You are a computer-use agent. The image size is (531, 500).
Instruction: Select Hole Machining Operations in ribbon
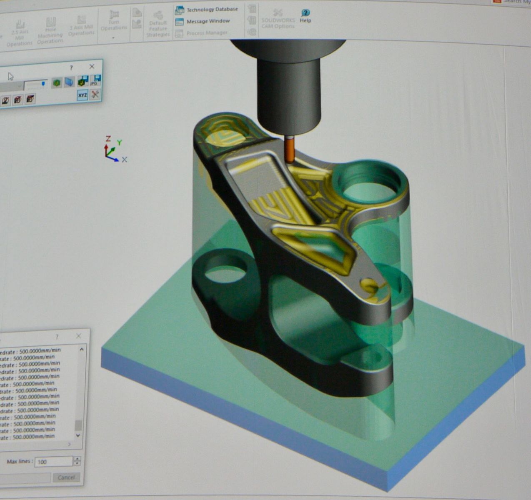tap(50, 30)
